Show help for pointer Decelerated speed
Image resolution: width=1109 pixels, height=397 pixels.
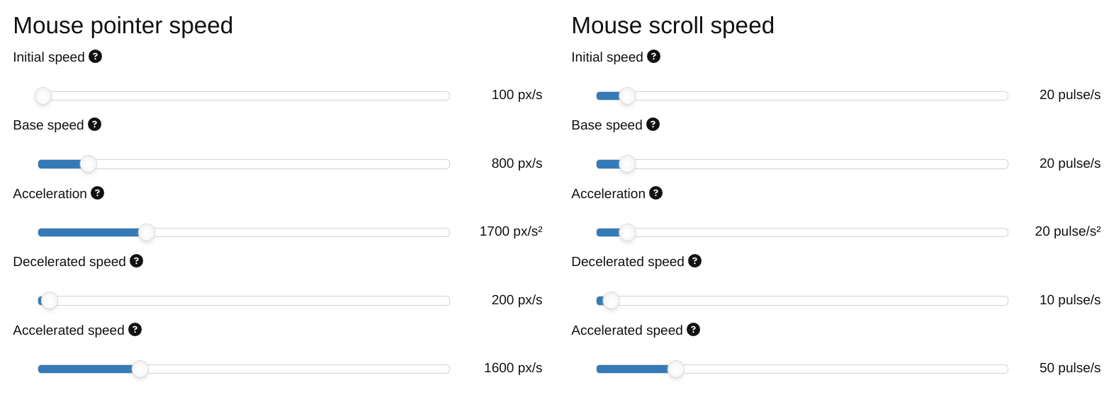tap(136, 261)
